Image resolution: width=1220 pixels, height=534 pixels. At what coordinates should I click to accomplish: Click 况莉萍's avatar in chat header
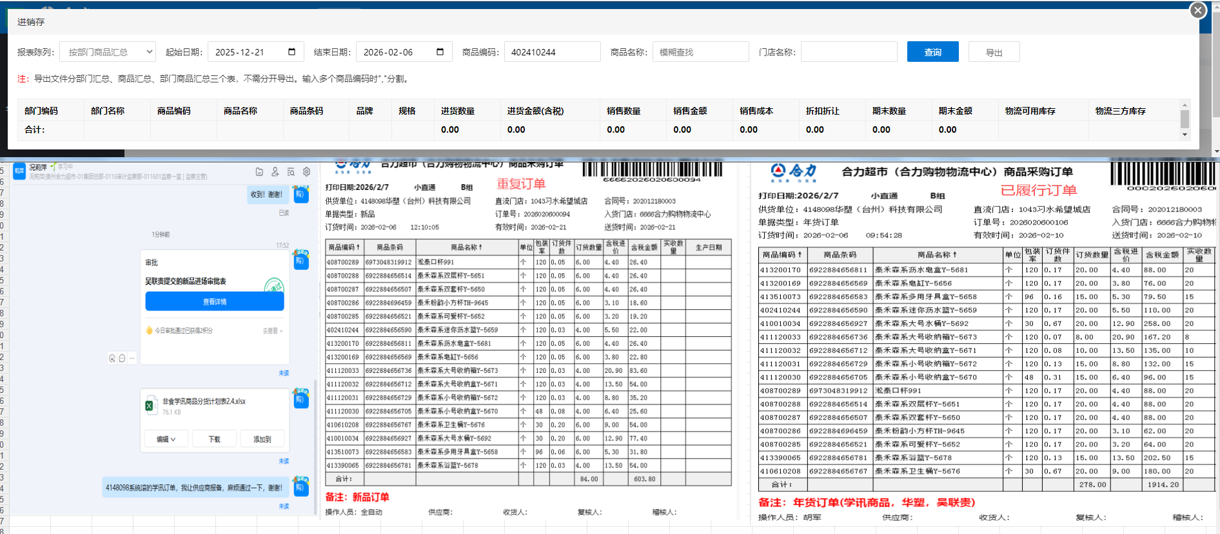pos(19,171)
